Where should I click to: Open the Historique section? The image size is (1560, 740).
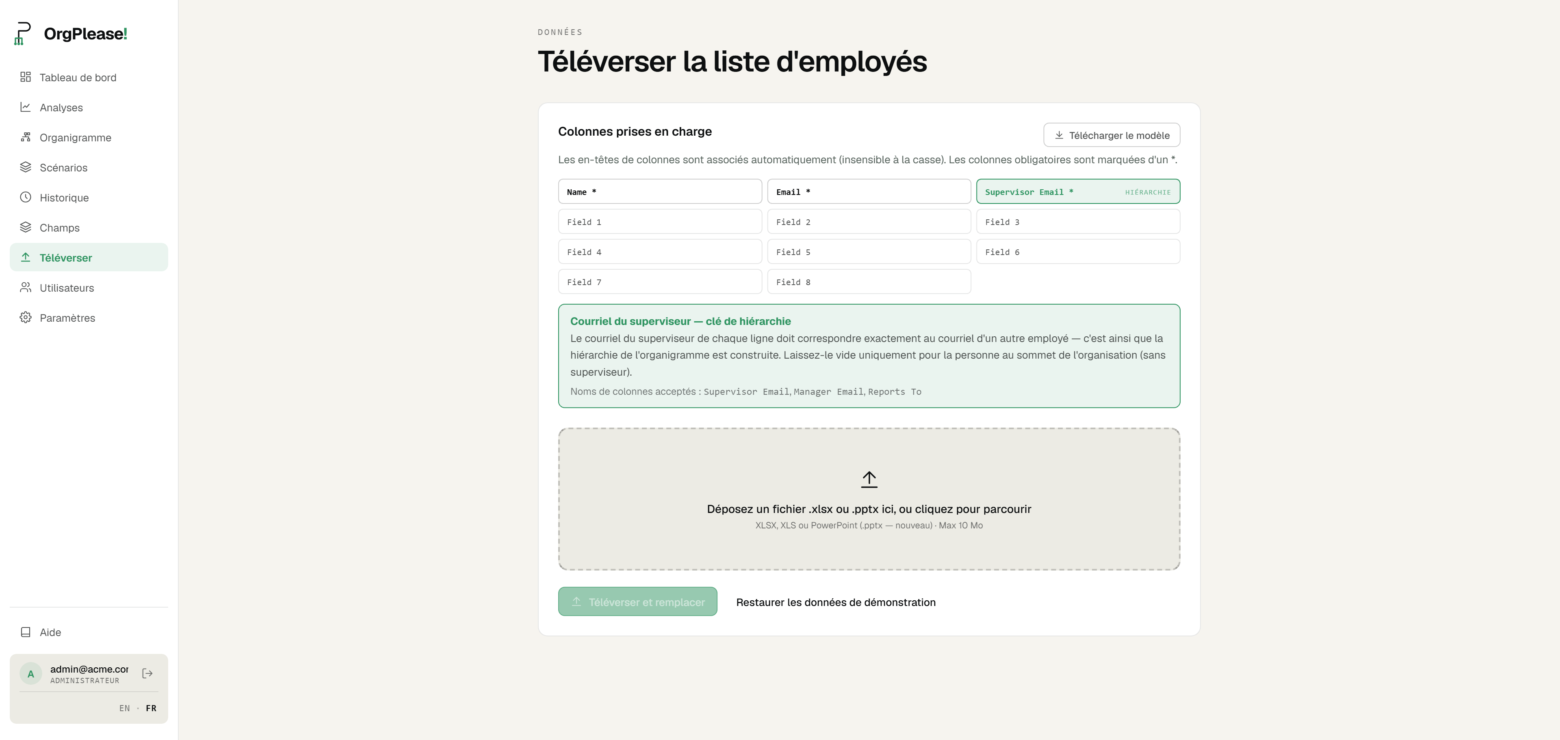[89, 197]
